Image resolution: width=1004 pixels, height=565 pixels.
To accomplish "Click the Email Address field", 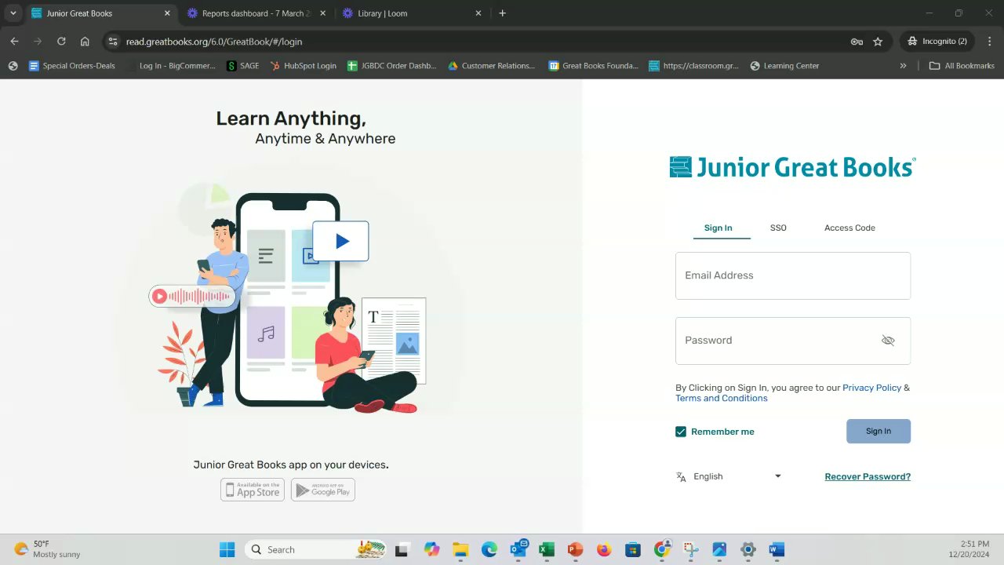I will point(793,275).
